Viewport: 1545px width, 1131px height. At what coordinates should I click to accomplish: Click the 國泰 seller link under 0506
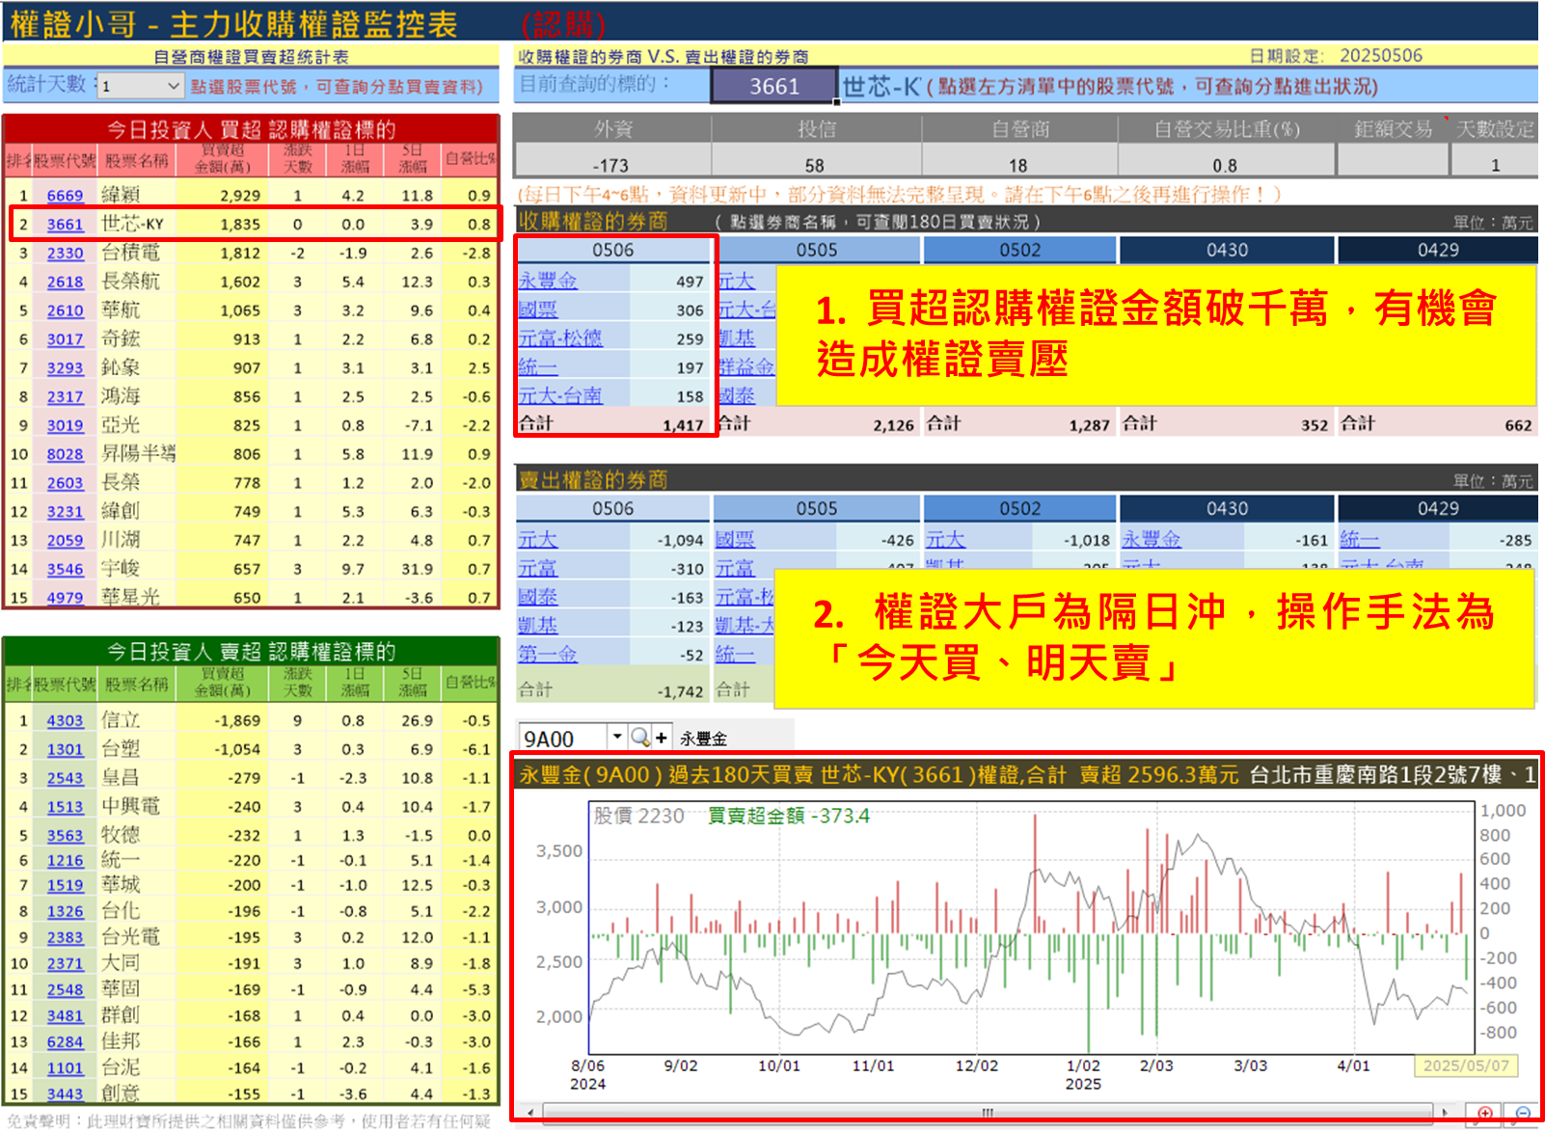click(x=538, y=597)
